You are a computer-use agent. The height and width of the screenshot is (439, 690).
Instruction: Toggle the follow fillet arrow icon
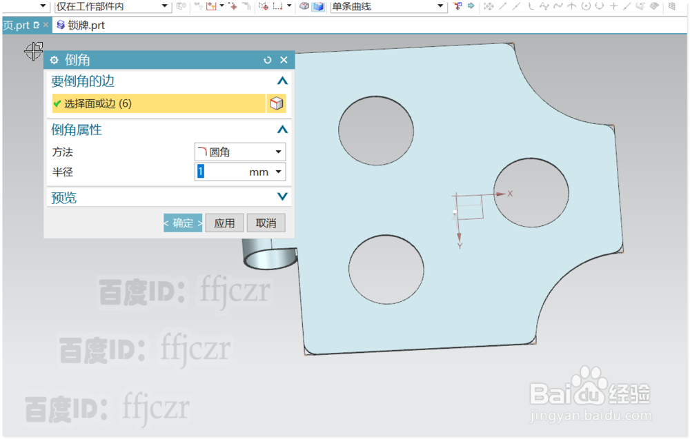(471, 6)
